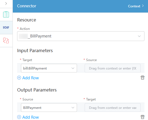Viewport: 148px width, 120px height.
Task: Click the chevron next to Context
Action: point(143,6)
